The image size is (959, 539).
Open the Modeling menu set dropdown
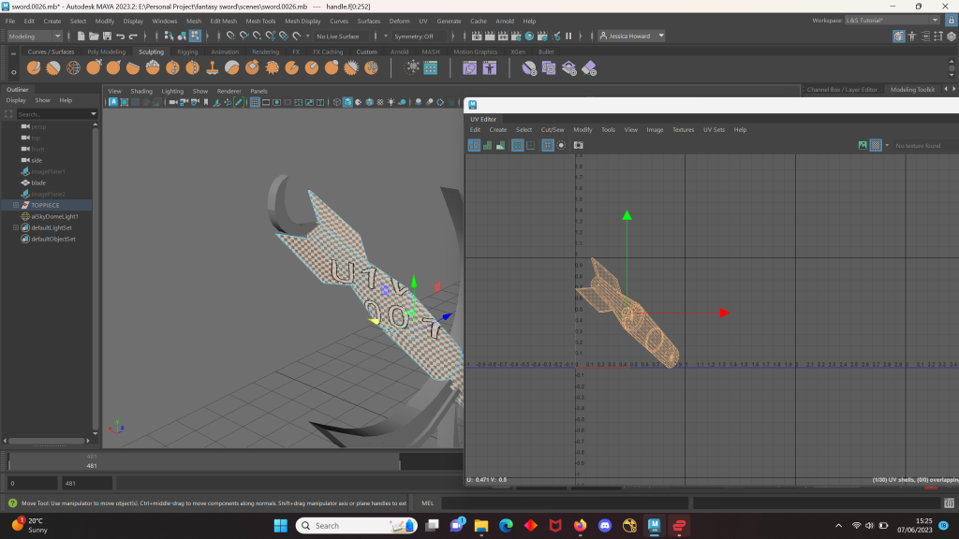coord(35,36)
